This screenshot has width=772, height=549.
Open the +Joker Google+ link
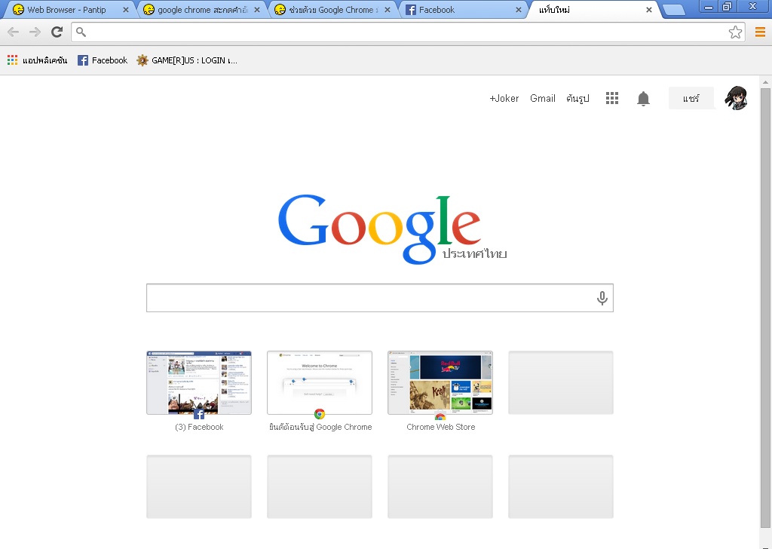504,98
